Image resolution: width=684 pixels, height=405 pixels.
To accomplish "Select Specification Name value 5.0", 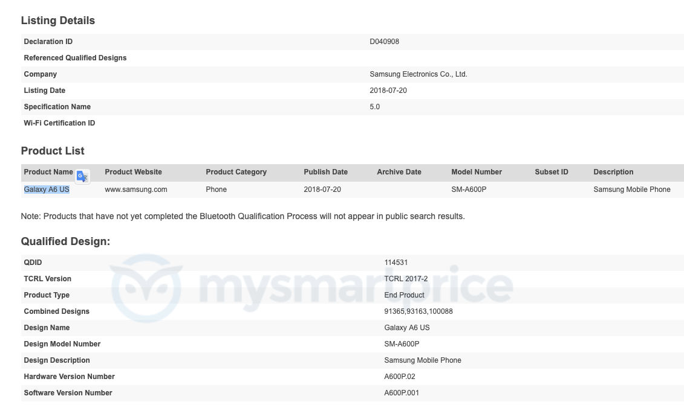I will [375, 107].
